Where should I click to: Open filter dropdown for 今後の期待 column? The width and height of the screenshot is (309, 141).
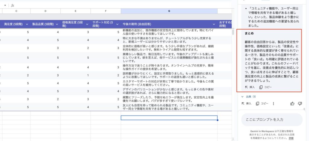(x=214, y=24)
